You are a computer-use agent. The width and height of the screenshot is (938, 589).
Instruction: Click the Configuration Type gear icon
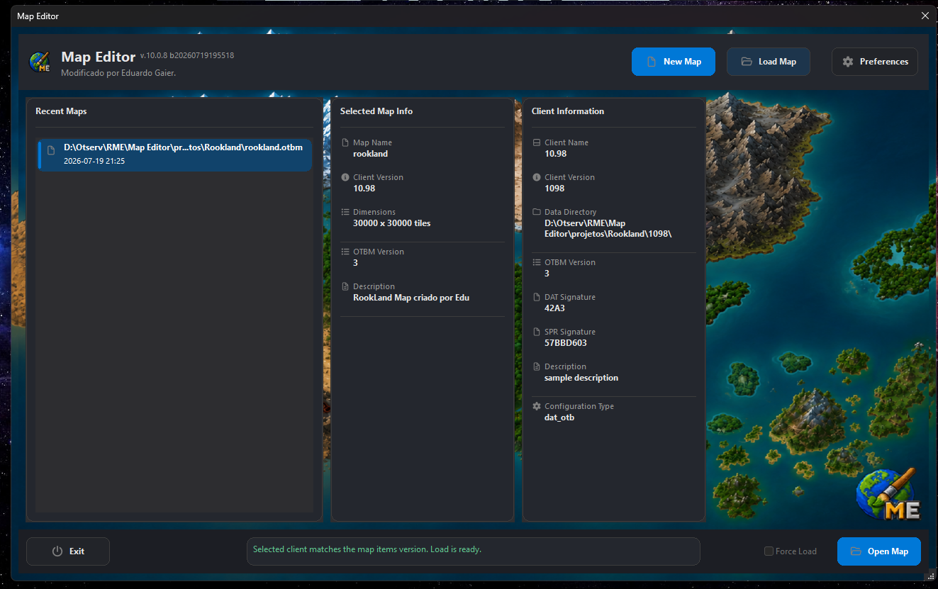[x=537, y=406]
